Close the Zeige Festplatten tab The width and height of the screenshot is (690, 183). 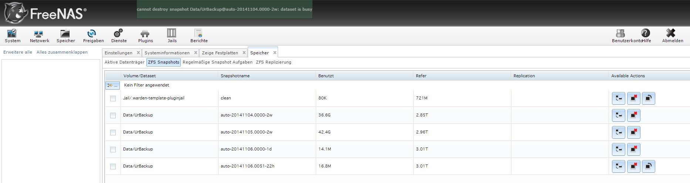click(244, 53)
